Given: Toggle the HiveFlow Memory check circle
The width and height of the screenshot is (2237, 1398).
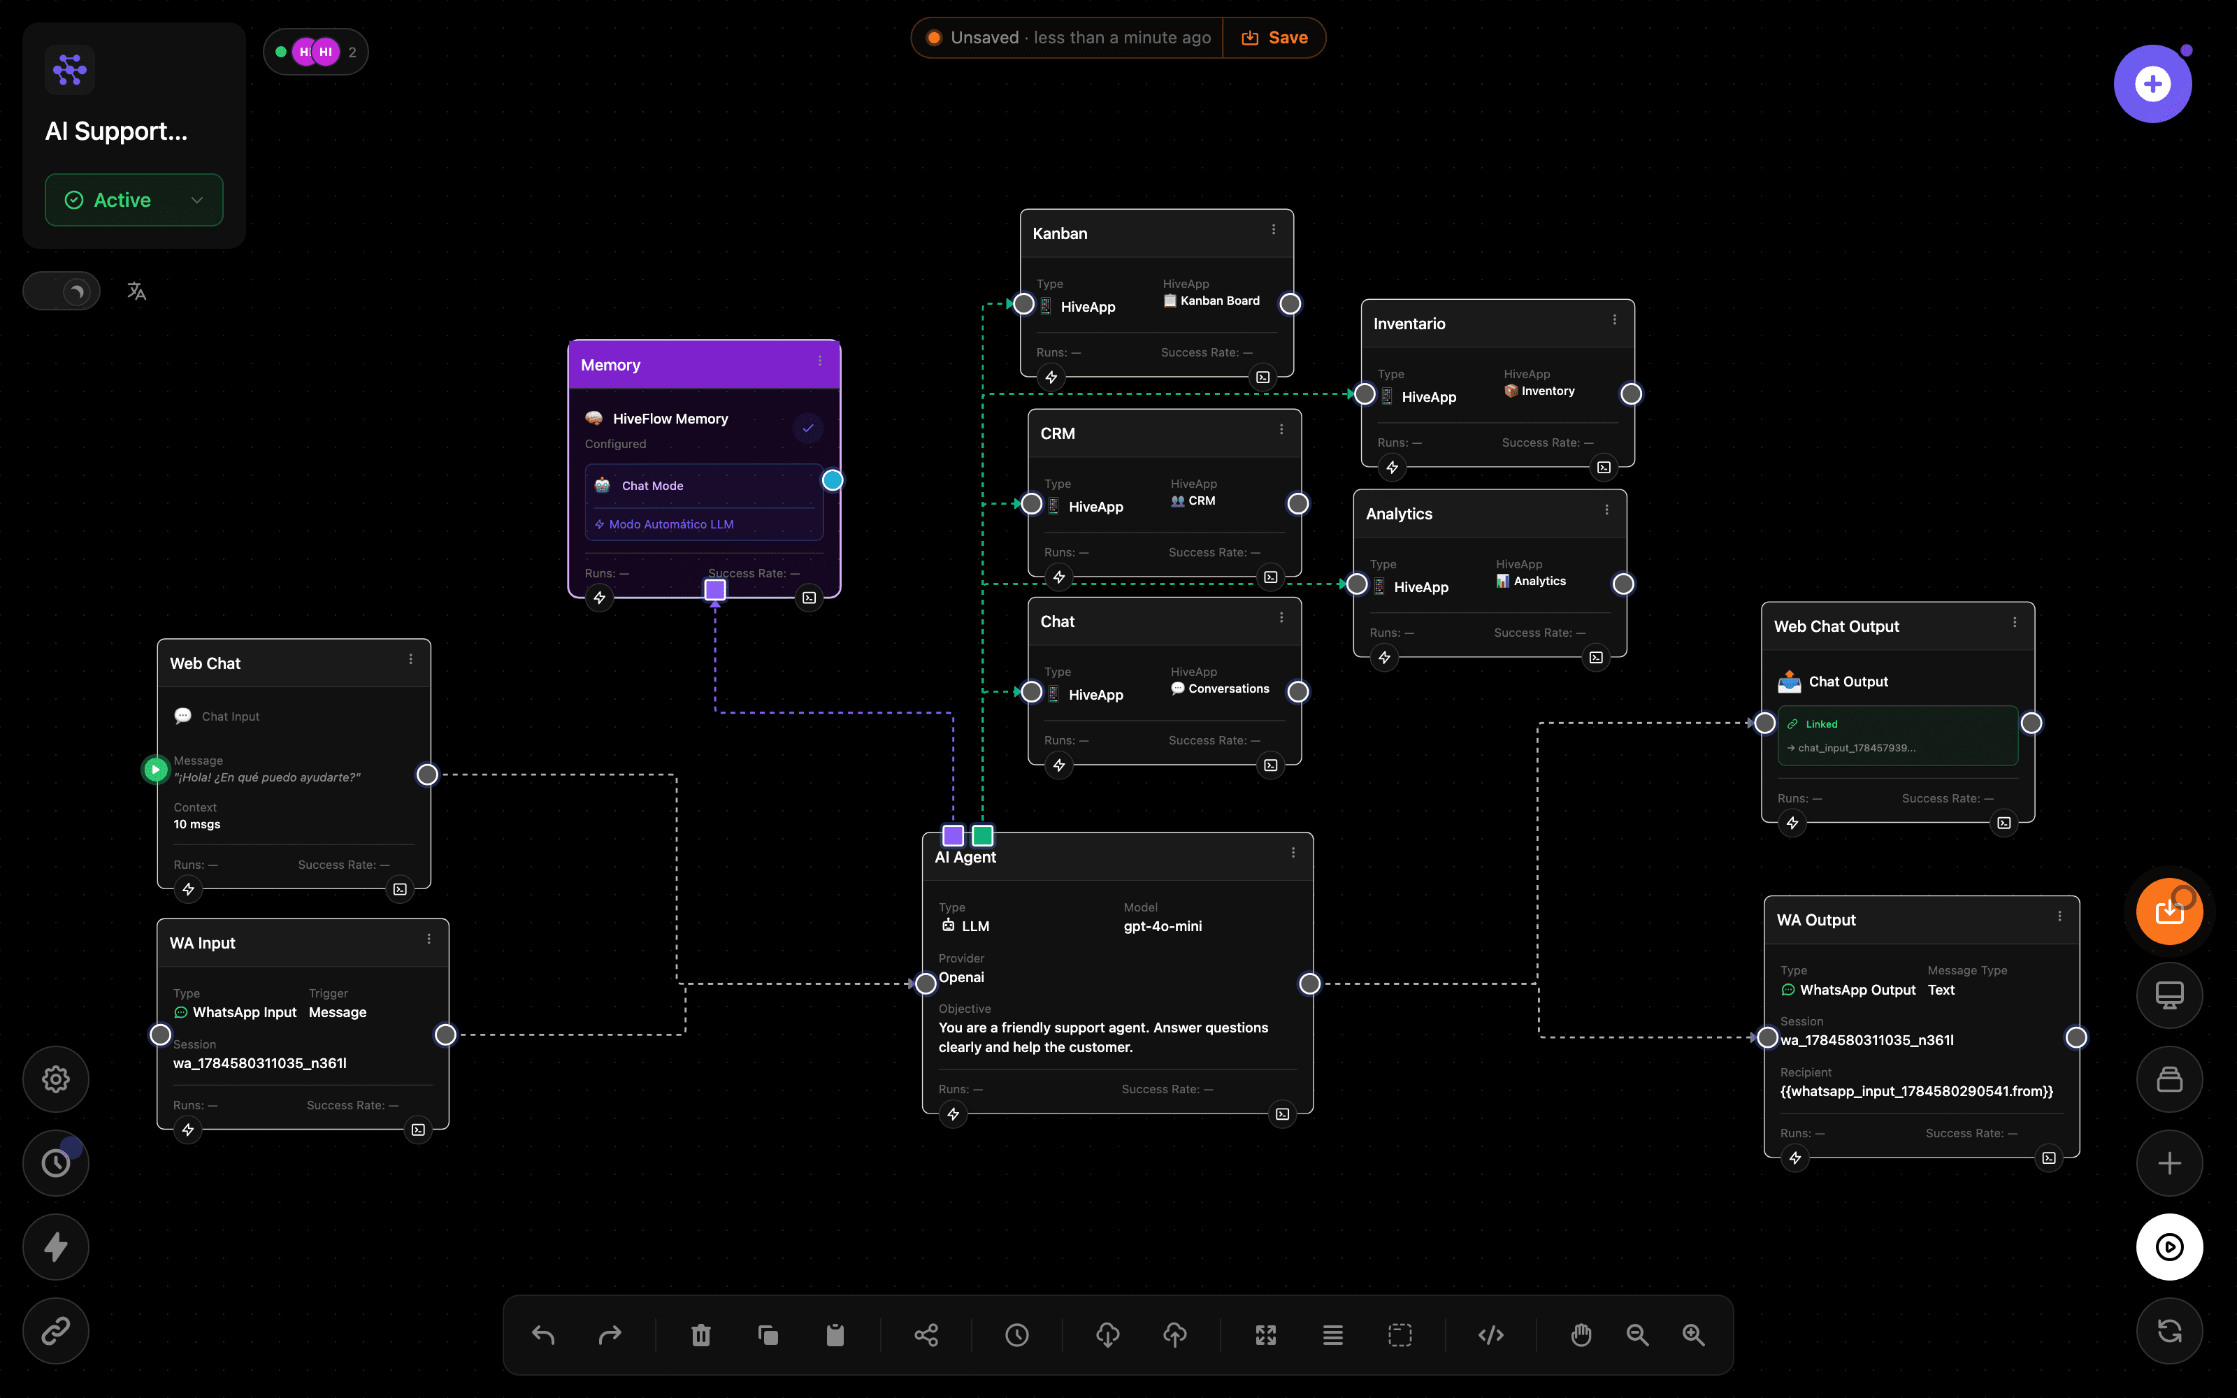Looking at the screenshot, I should pyautogui.click(x=808, y=428).
